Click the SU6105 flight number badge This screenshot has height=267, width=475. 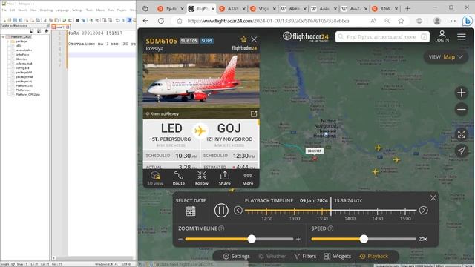(x=189, y=41)
